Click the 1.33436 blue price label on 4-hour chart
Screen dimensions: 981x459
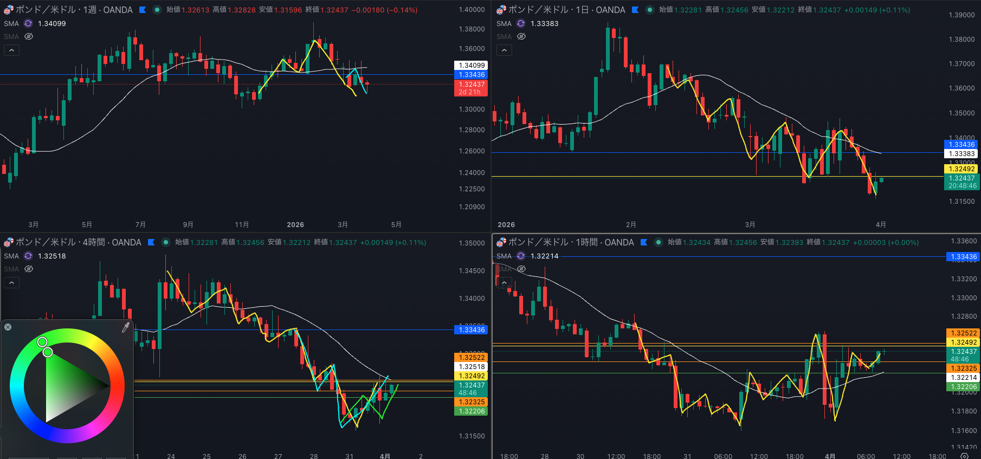click(471, 329)
